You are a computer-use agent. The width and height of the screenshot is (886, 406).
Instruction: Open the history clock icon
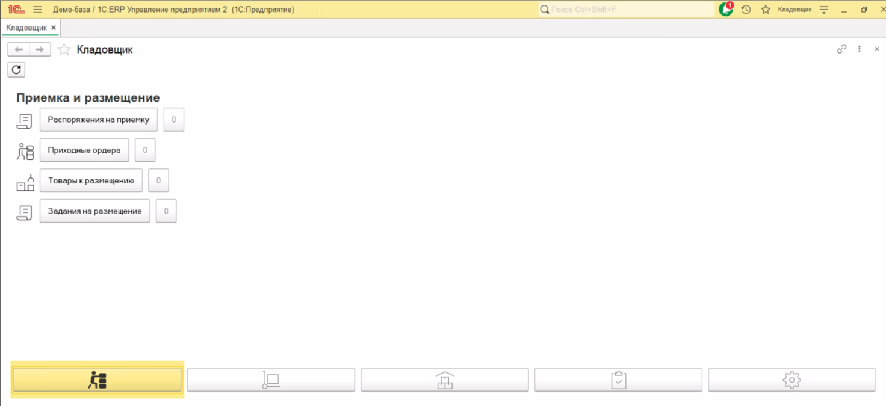point(746,10)
